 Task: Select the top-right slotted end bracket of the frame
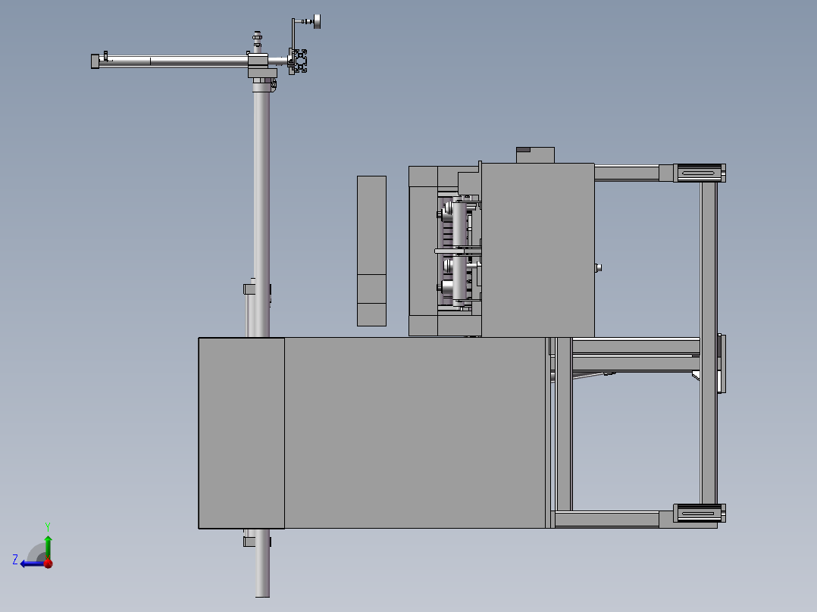coord(699,173)
